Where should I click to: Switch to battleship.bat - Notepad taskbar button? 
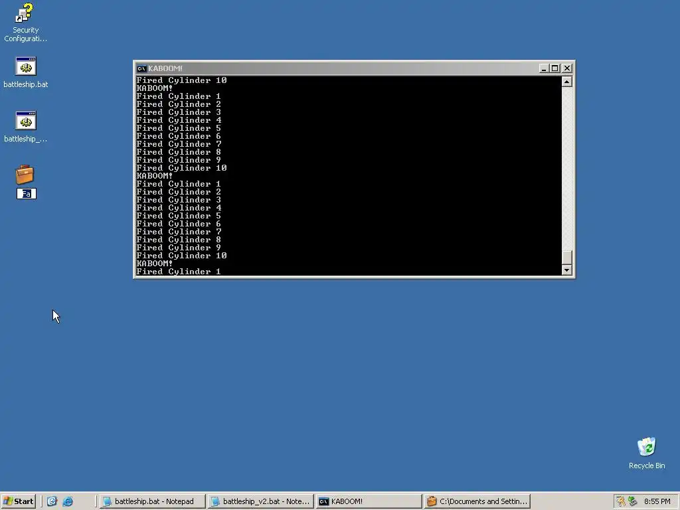click(x=152, y=501)
